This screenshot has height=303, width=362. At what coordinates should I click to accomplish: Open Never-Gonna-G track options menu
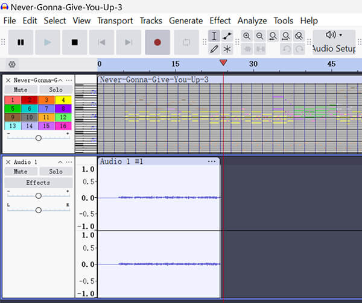tap(69, 80)
